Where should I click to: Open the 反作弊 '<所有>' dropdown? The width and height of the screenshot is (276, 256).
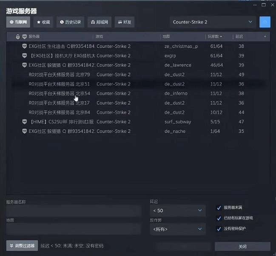(x=177, y=229)
